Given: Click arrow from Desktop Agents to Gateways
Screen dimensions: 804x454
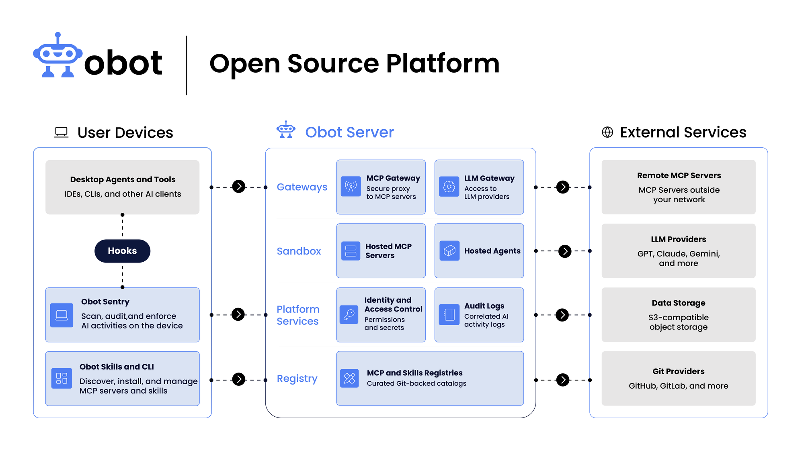Looking at the screenshot, I should point(239,186).
